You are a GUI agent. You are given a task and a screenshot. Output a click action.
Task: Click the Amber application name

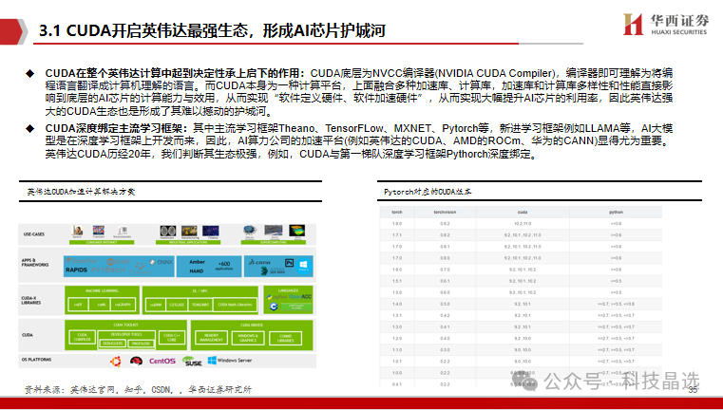point(197,262)
